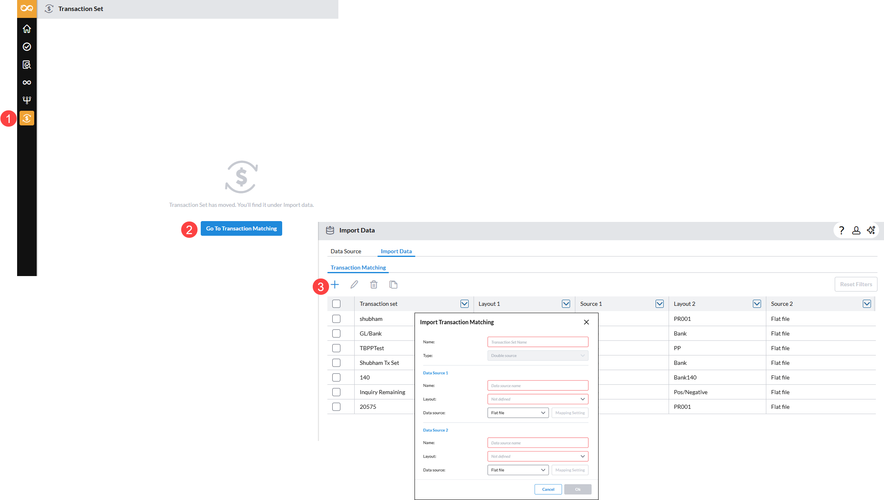The height and width of the screenshot is (500, 884).
Task: Open the user profile icon
Action: [856, 230]
